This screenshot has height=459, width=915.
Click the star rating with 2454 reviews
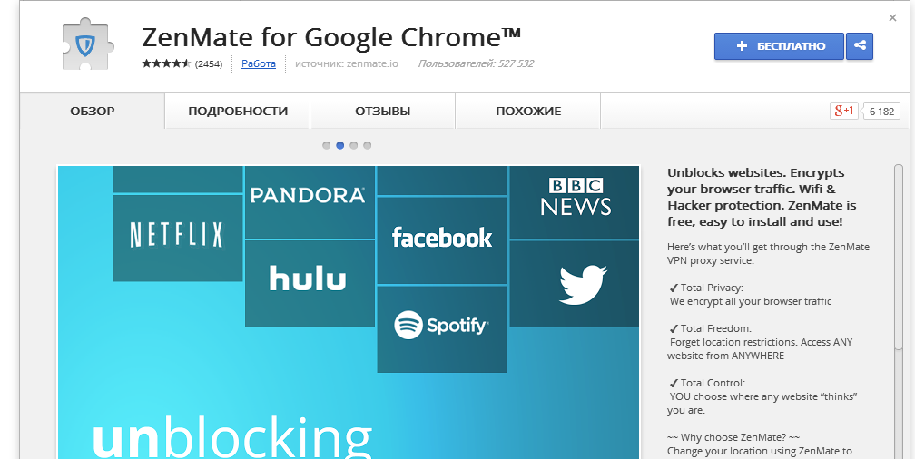click(182, 63)
